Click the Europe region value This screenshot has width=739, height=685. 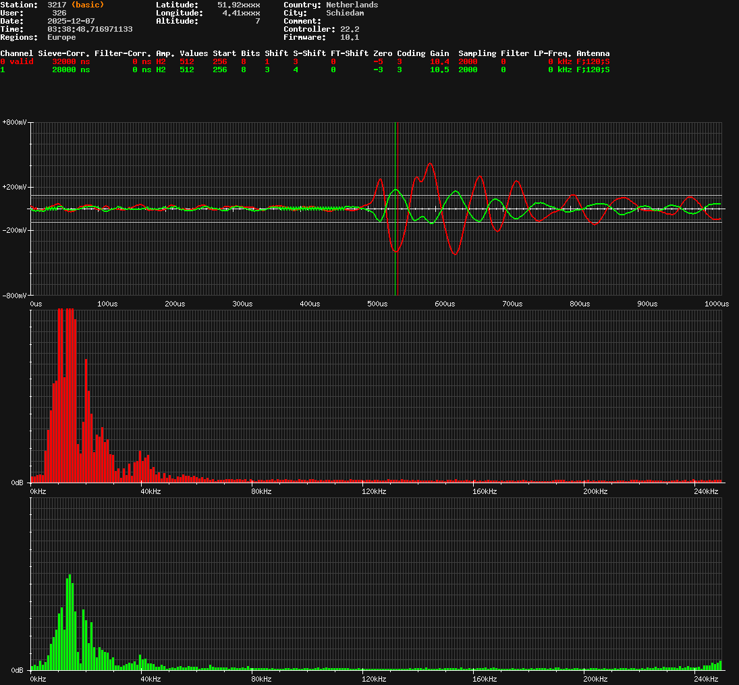pyautogui.click(x=61, y=37)
